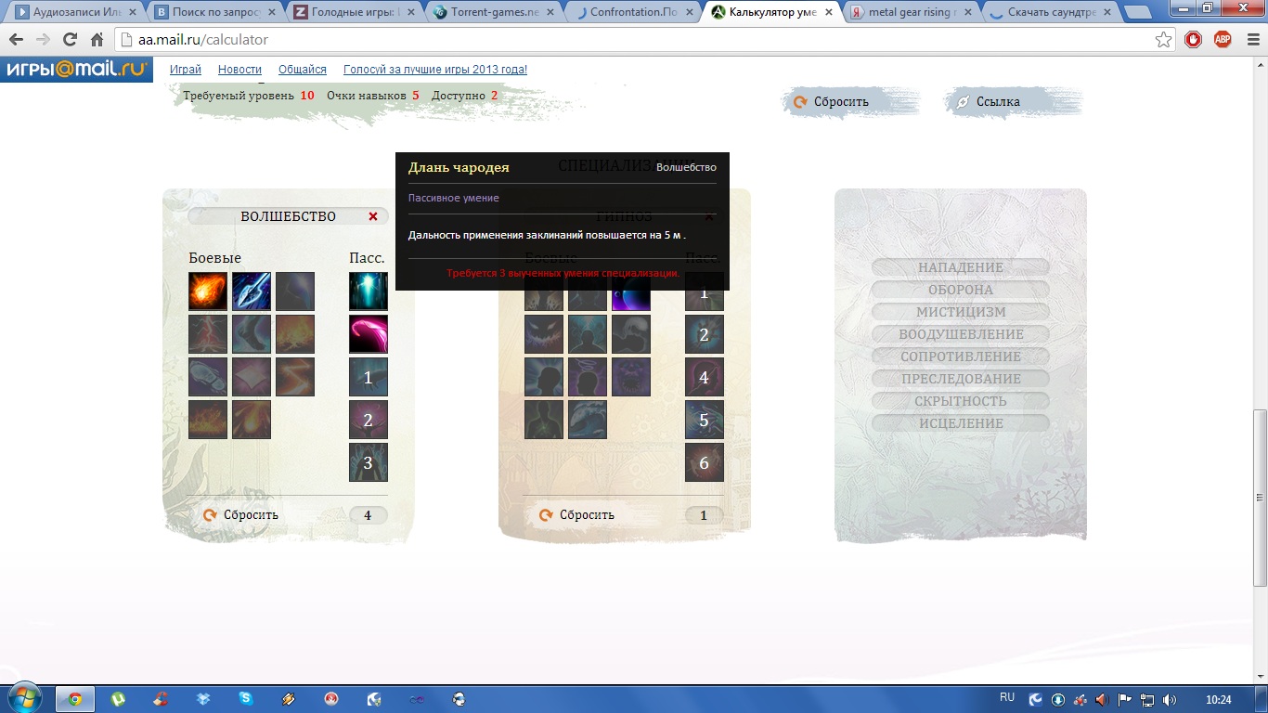Open the Chrome home page button
This screenshot has height=713, width=1268.
click(x=97, y=40)
